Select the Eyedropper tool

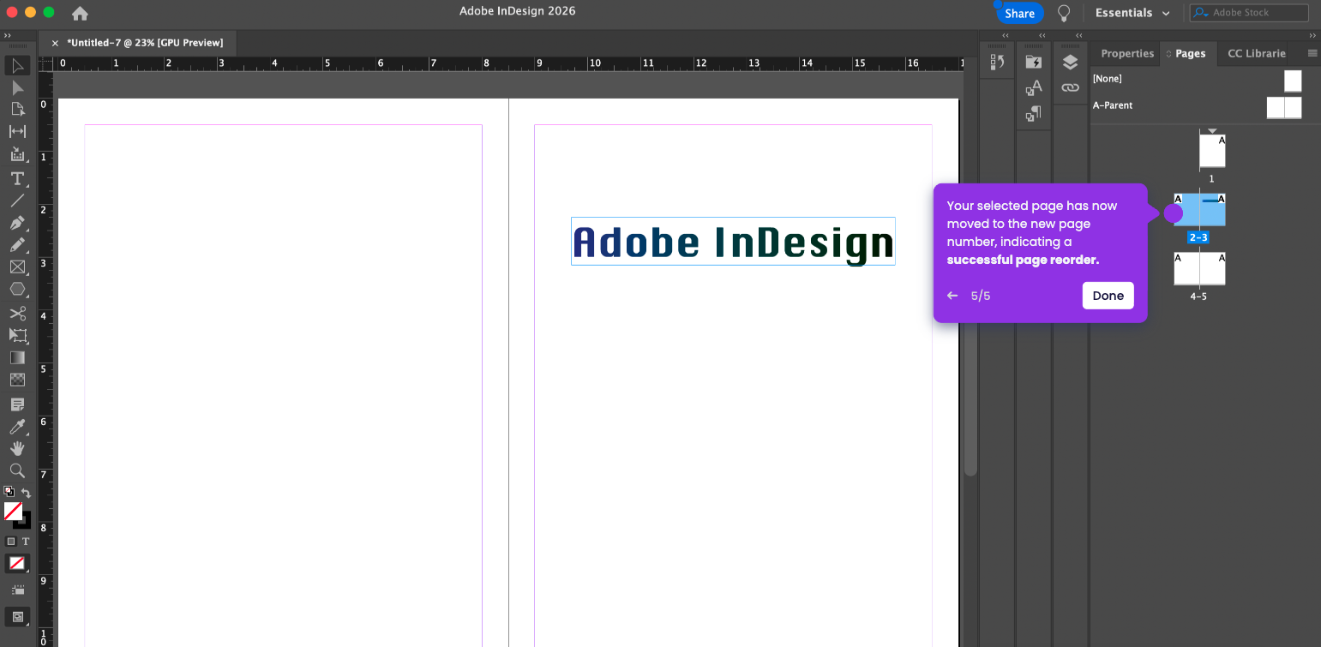[17, 426]
